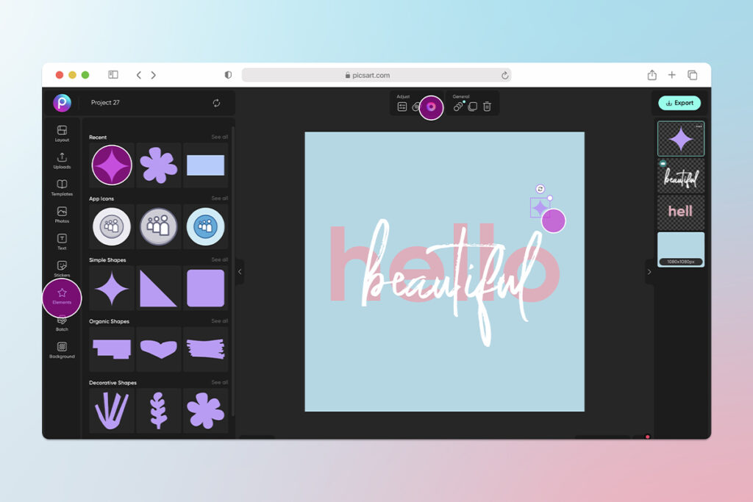See all Simple Shapes
753x502 pixels.
(x=219, y=259)
